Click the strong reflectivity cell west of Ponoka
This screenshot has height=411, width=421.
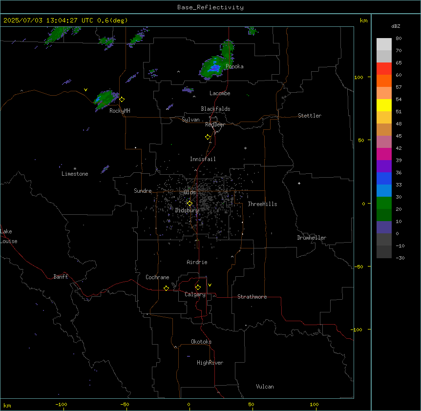[x=214, y=67]
